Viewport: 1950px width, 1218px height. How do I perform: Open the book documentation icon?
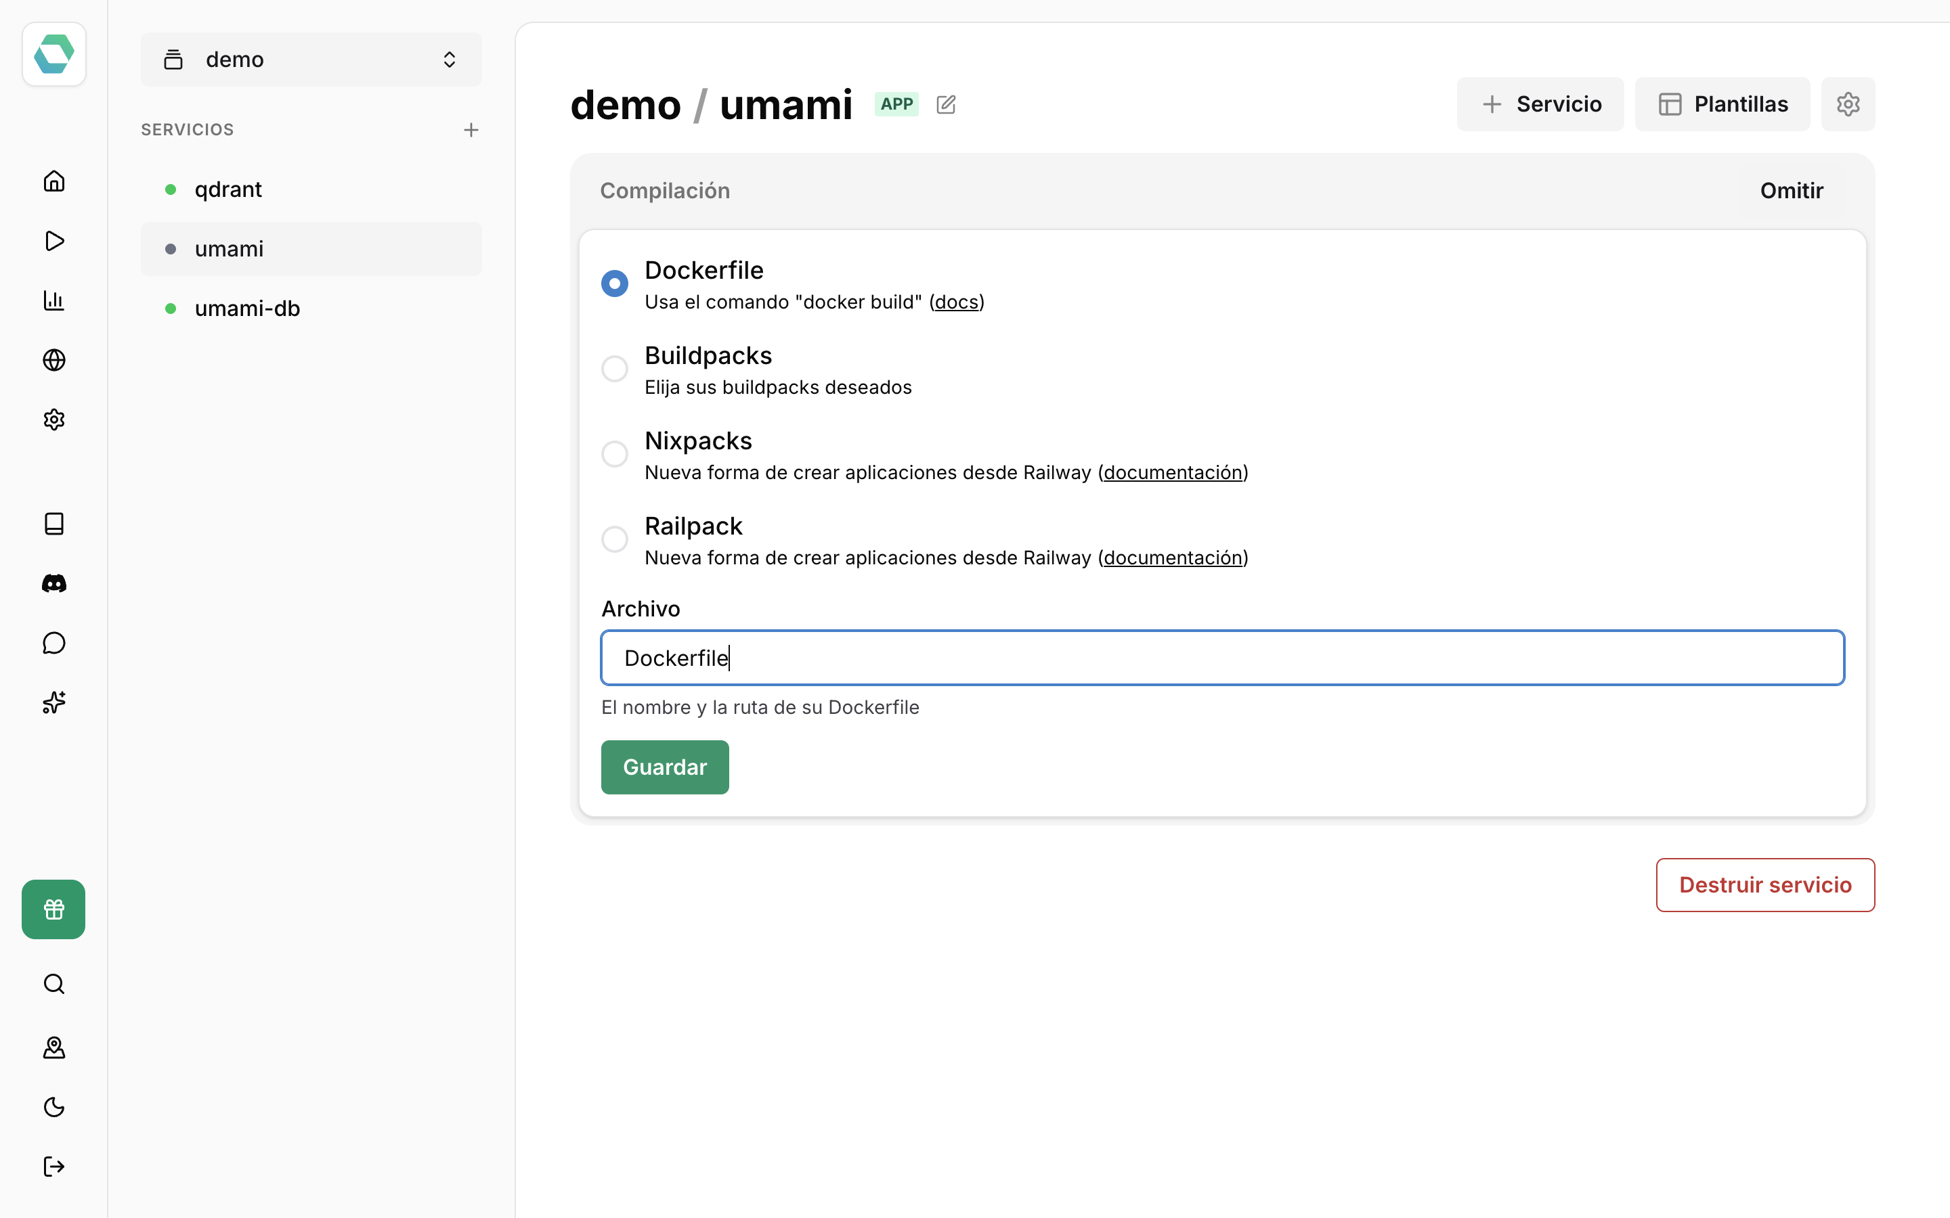54,524
